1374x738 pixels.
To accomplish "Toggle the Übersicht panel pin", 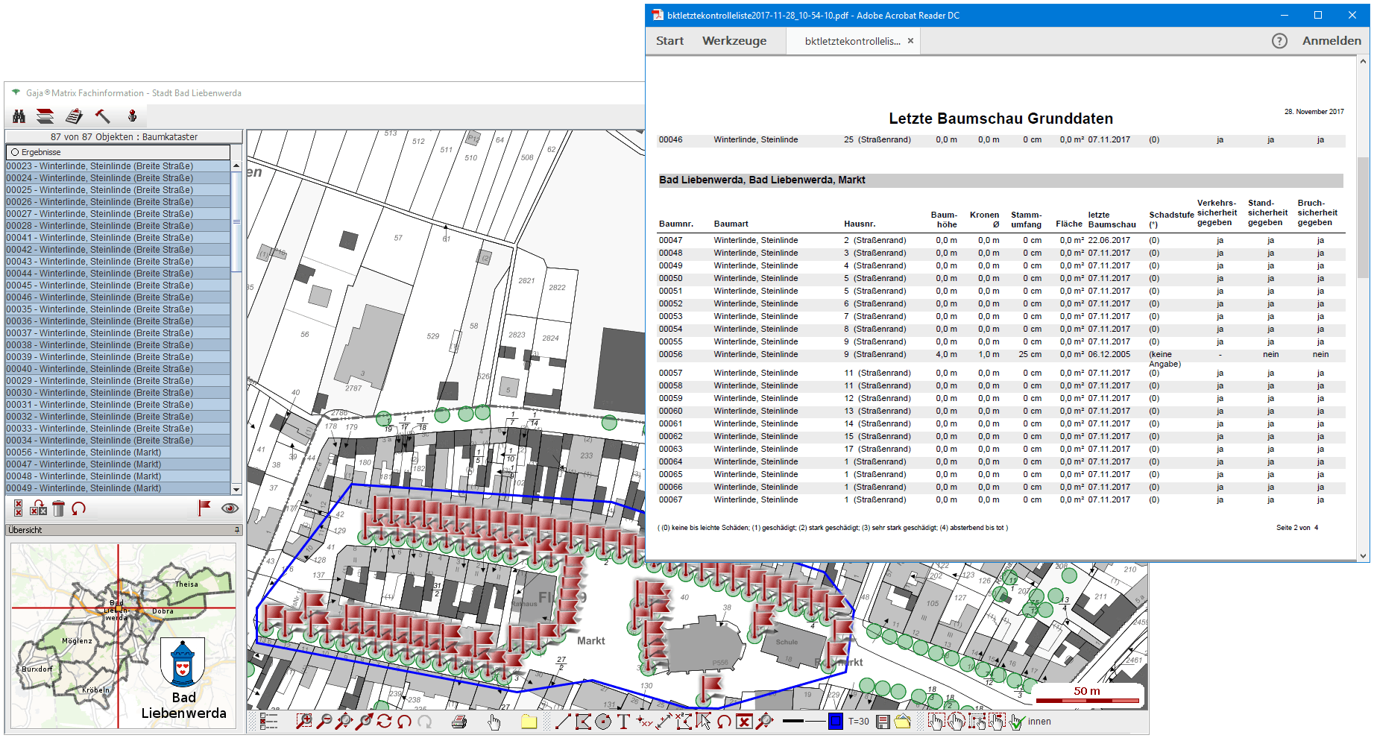I will click(x=237, y=530).
